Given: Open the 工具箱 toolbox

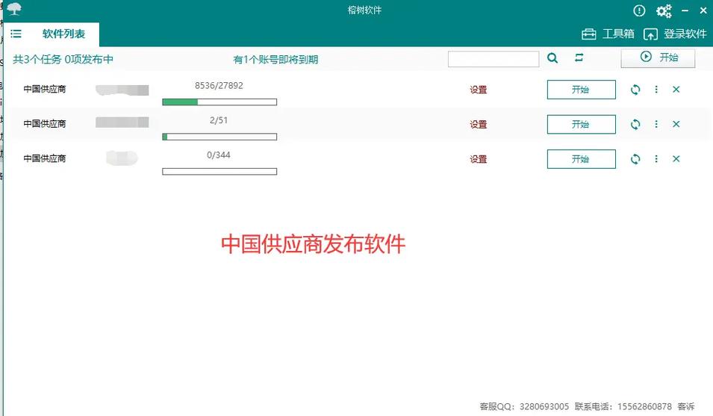Looking at the screenshot, I should [608, 34].
